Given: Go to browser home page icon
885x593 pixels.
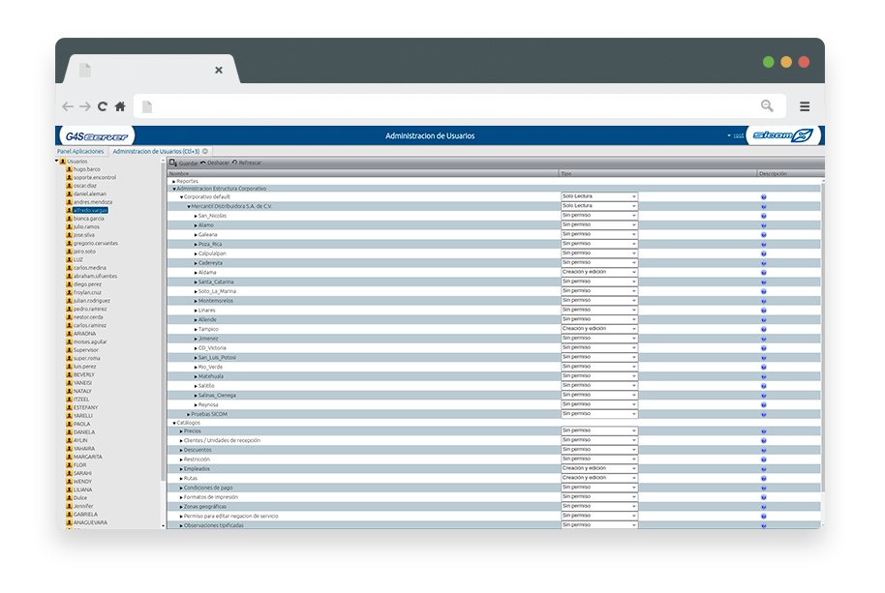Looking at the screenshot, I should 120,106.
